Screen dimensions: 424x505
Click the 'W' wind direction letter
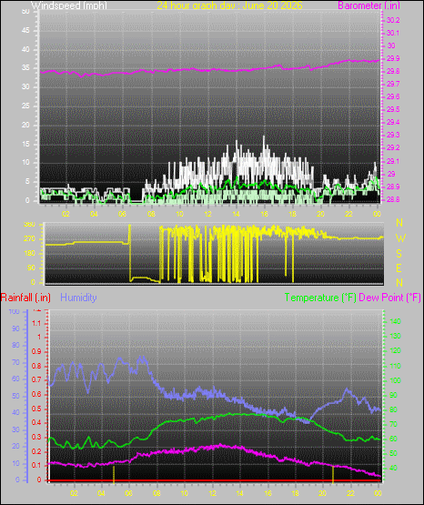click(400, 238)
